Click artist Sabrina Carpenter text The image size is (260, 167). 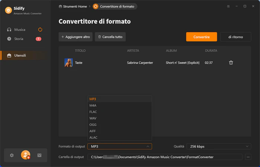tap(140, 63)
